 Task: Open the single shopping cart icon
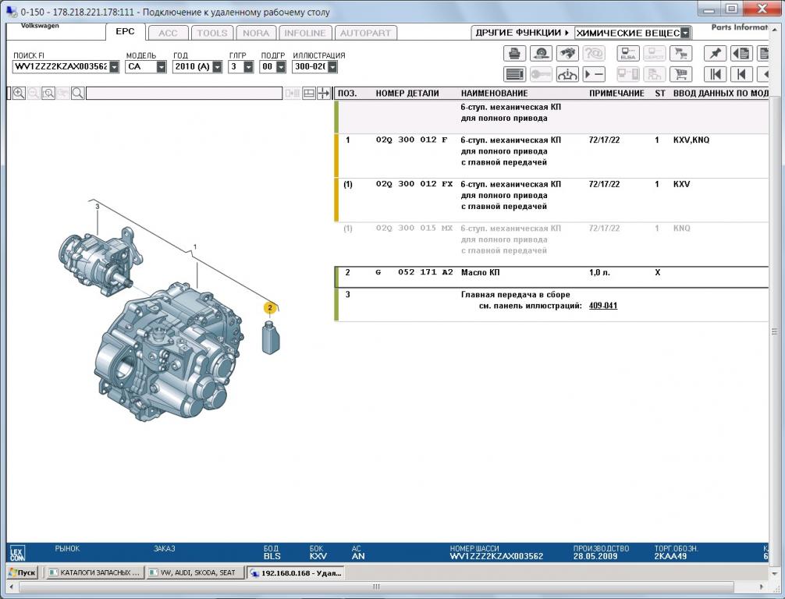click(681, 75)
